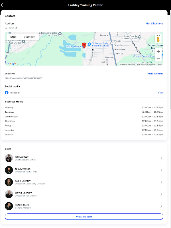This screenshot has height=228, width=171.
Task: Click the Blubaugh Body shopping marker
Action: pos(89,44)
